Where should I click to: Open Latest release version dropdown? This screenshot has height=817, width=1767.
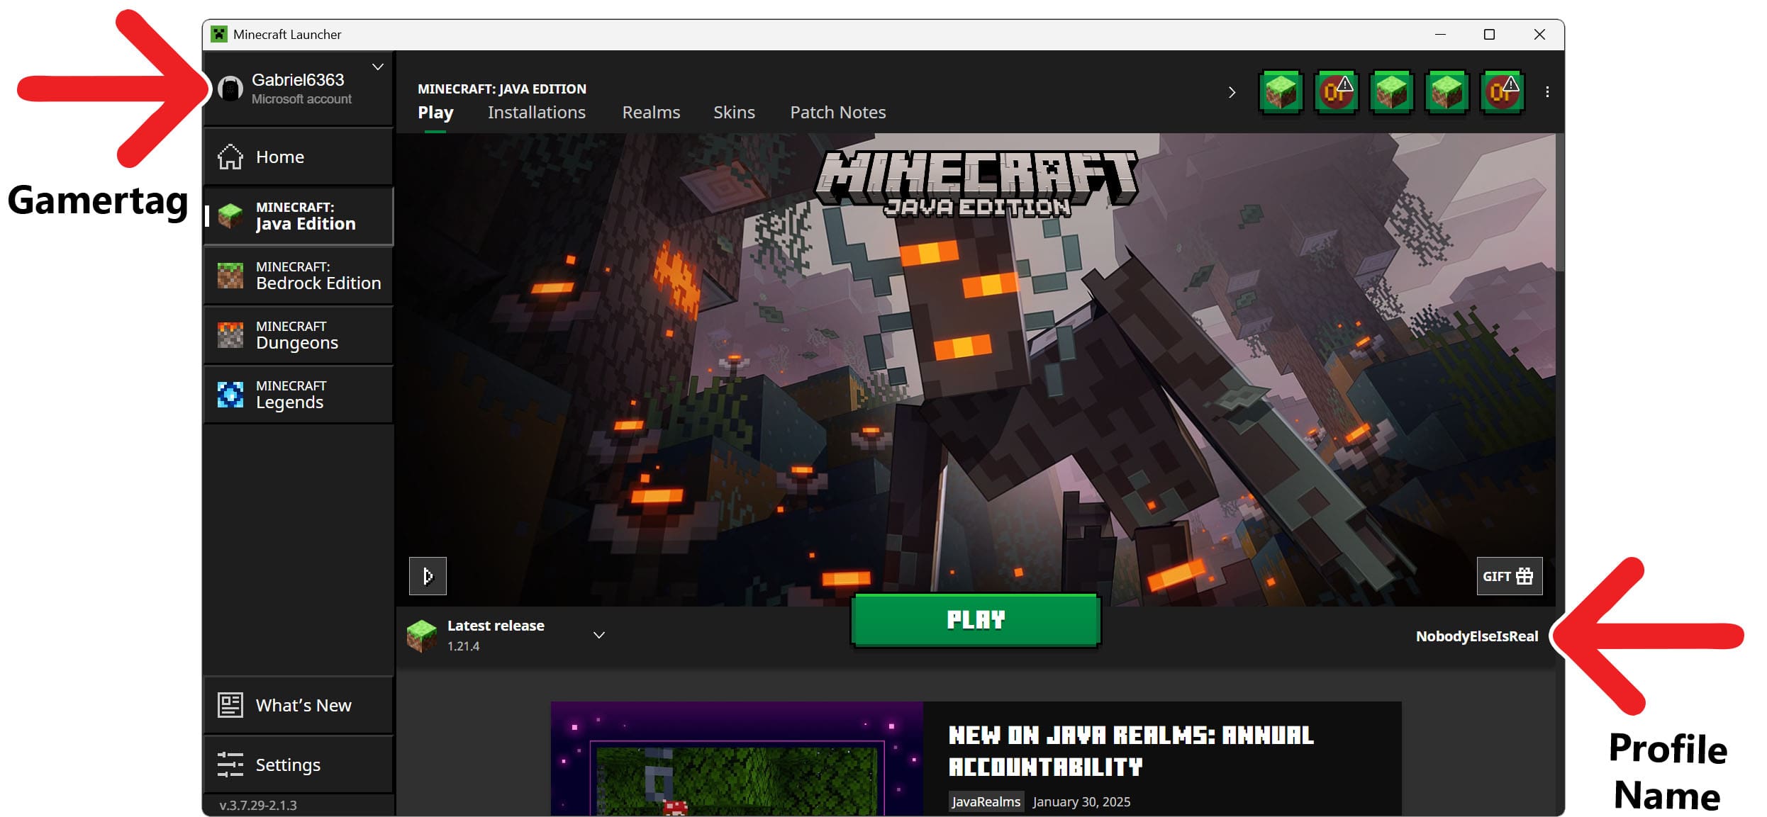coord(599,635)
